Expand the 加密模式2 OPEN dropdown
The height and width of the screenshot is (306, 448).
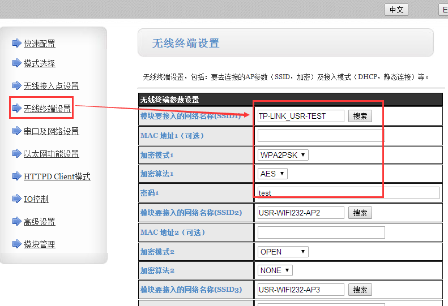(283, 252)
